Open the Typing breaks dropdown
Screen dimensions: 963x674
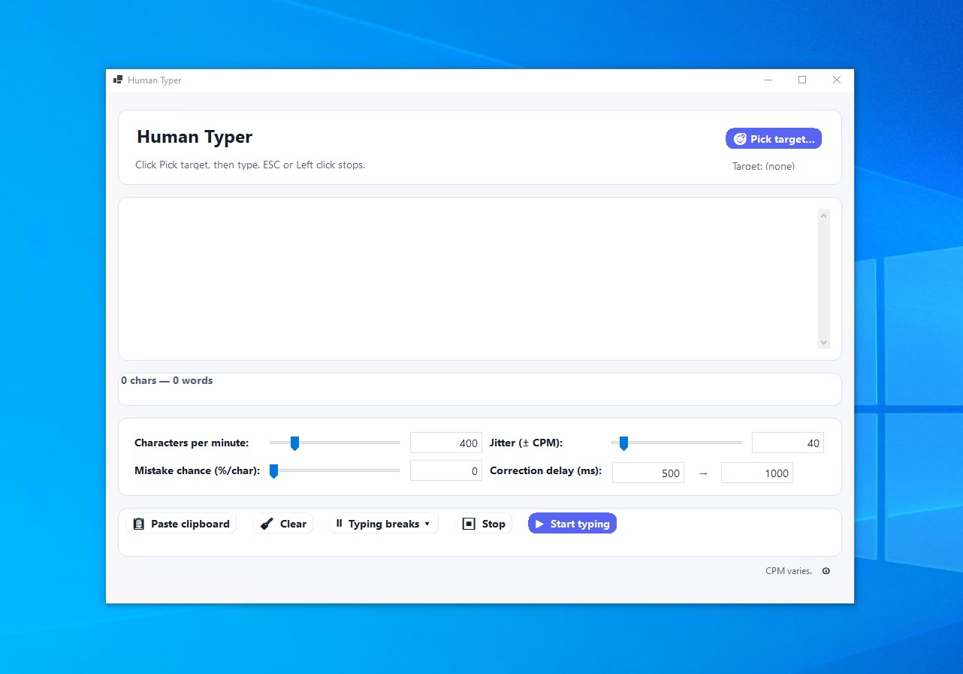[x=383, y=523]
